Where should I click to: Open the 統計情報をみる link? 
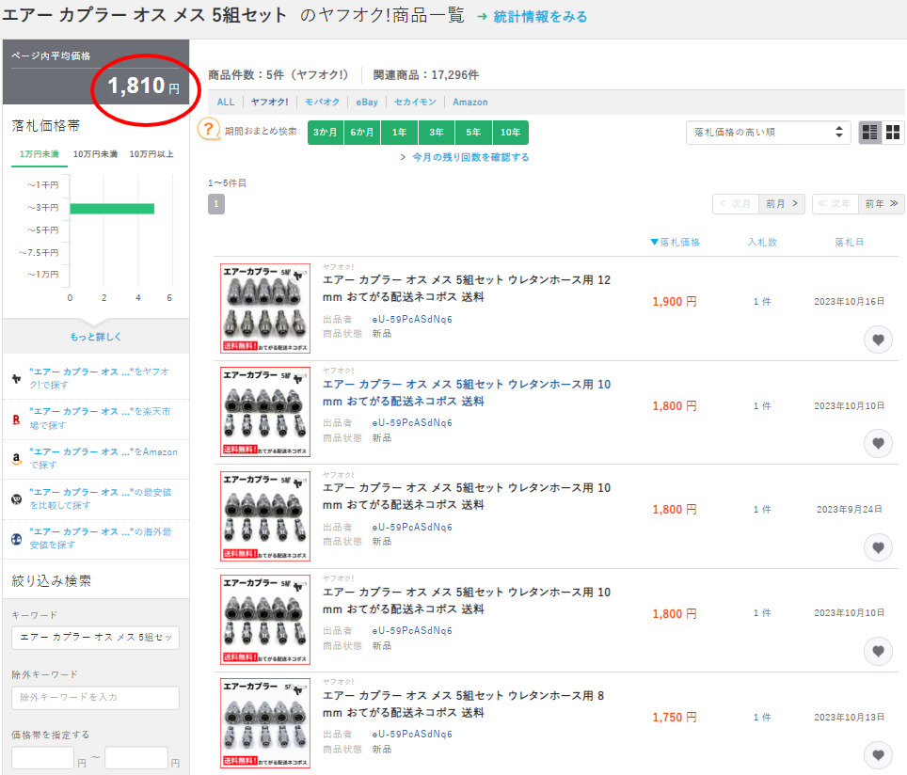[x=539, y=17]
